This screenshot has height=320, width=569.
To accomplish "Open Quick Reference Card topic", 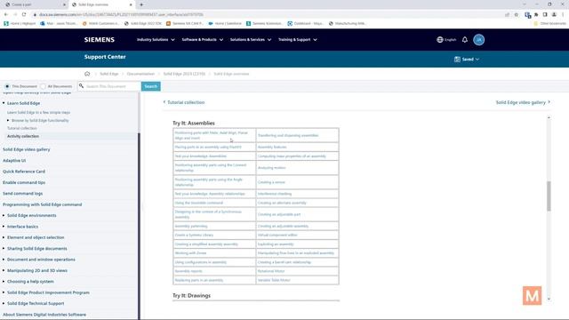I will click(x=24, y=172).
